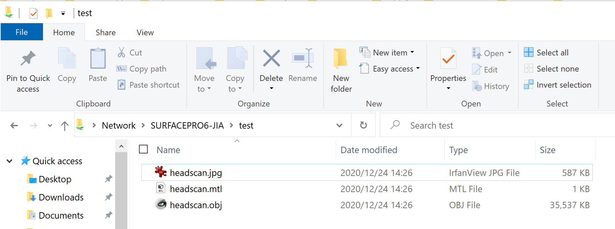Expand the New item dropdown
615x229 pixels.
pyautogui.click(x=412, y=52)
